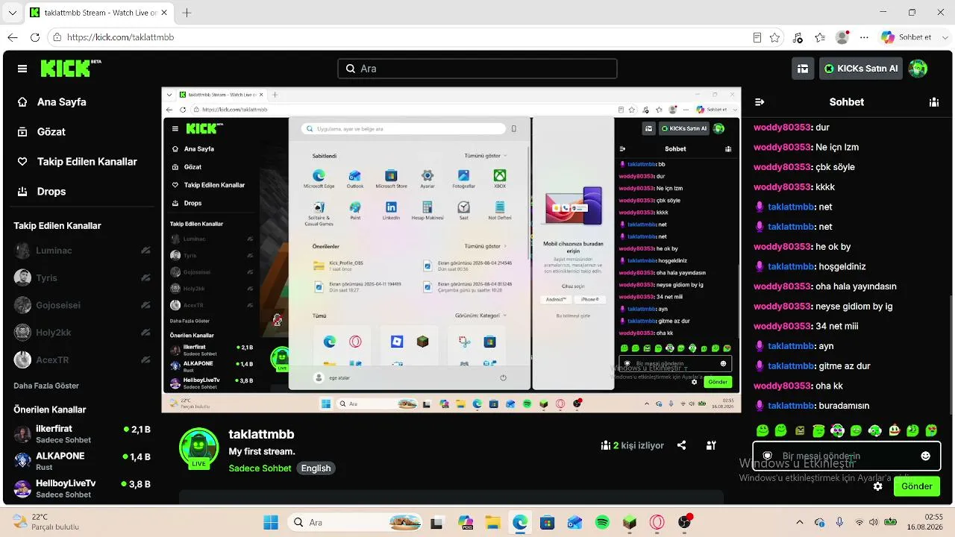Open the green Sadece Sohbet category link
Image resolution: width=955 pixels, height=537 pixels.
260,468
